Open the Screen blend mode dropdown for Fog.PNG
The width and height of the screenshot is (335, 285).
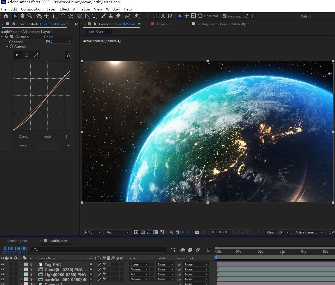[139, 264]
